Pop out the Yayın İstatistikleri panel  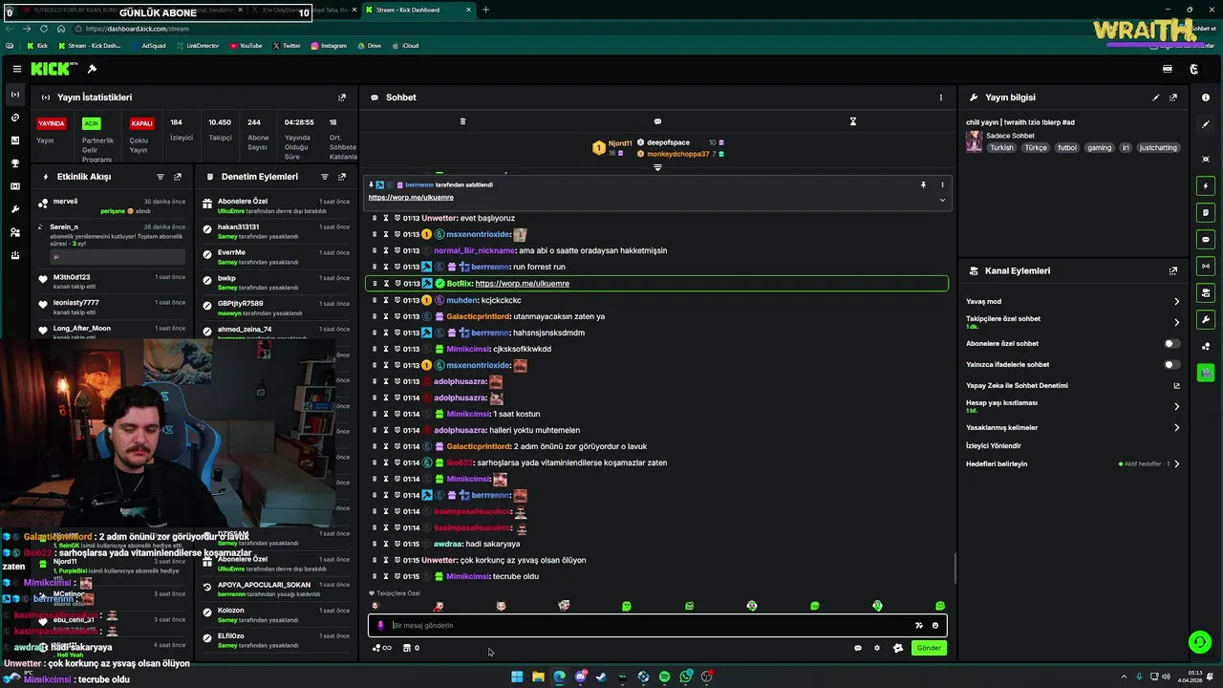(342, 97)
